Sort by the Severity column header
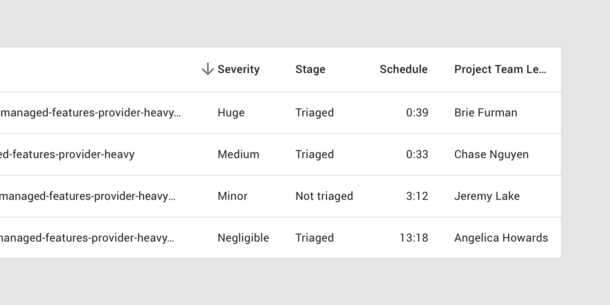This screenshot has height=305, width=610. (238, 69)
